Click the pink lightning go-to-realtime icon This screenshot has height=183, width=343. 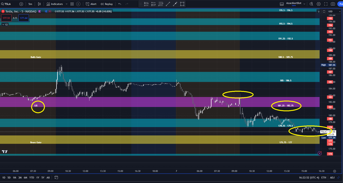click(x=320, y=154)
